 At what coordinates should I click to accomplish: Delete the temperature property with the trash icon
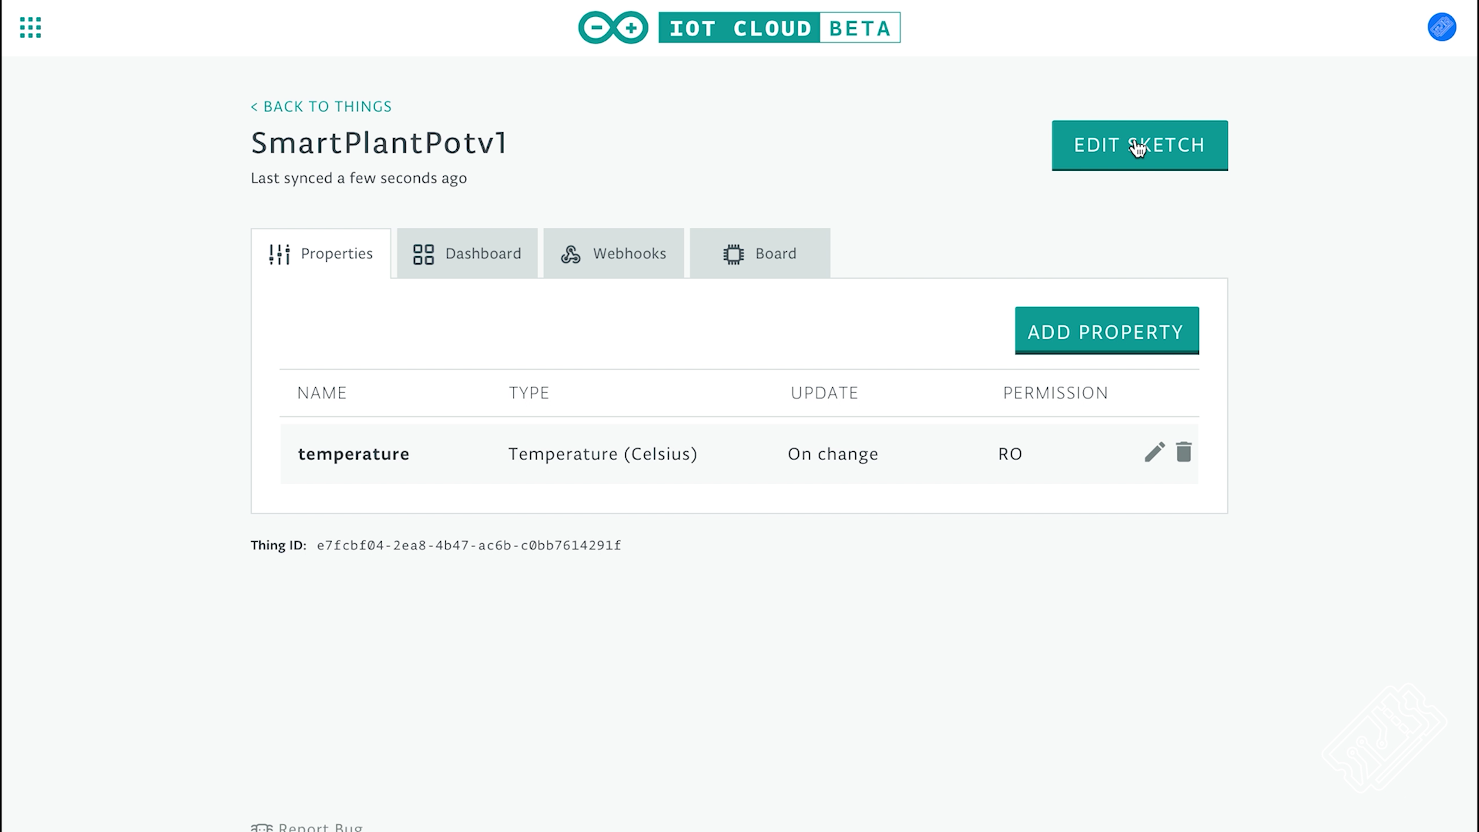[x=1184, y=452]
